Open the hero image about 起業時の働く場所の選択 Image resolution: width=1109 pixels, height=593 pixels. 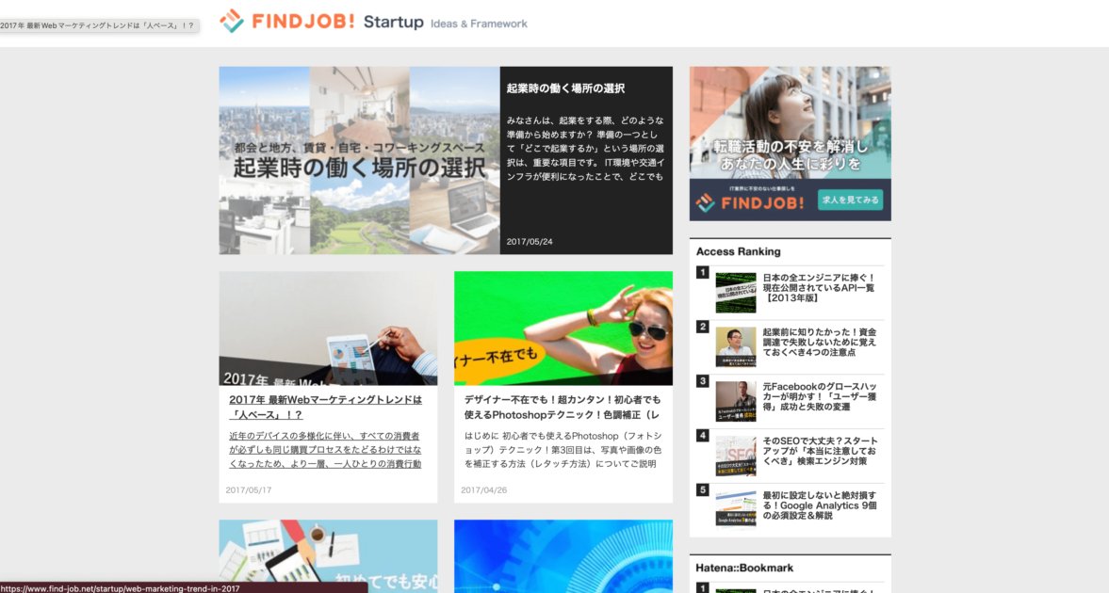pyautogui.click(x=359, y=160)
